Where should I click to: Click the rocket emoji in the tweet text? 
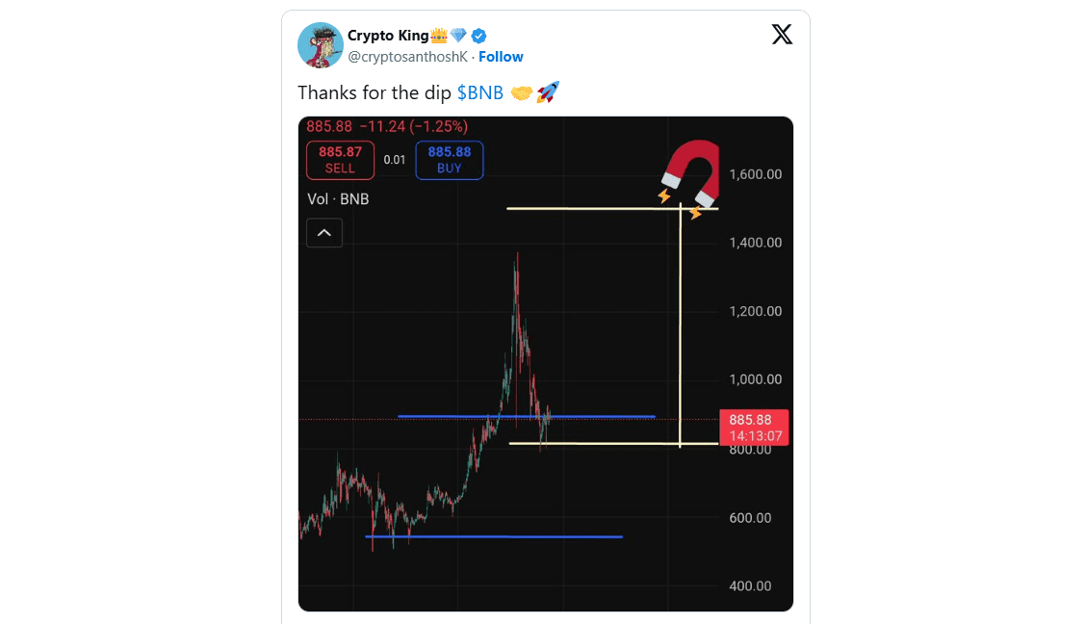coord(548,92)
